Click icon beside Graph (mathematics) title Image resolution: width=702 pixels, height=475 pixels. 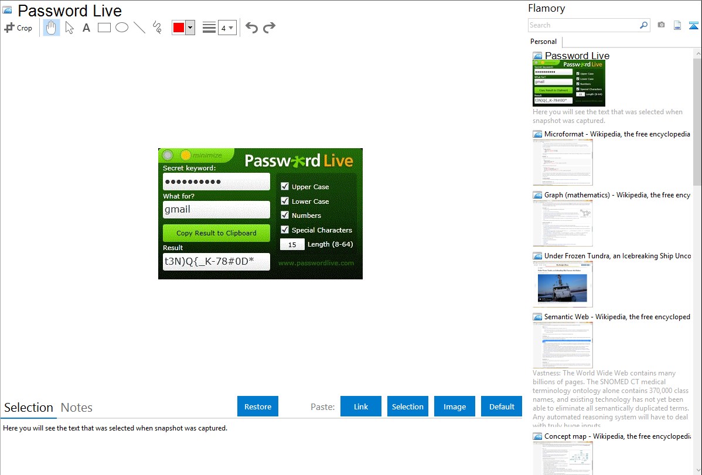(538, 195)
